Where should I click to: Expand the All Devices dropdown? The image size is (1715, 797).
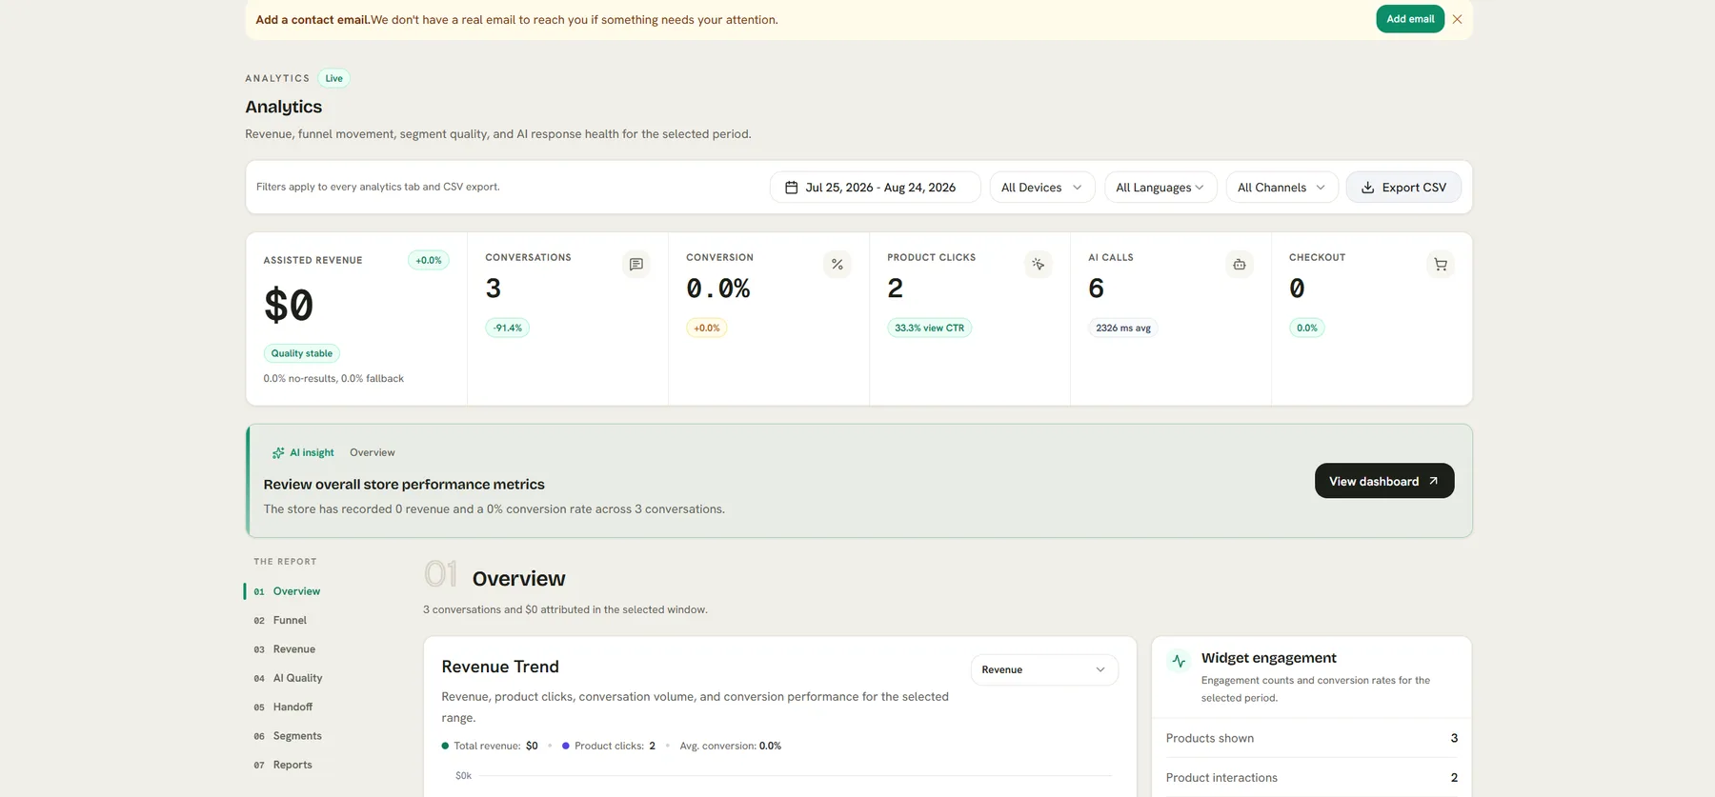pyautogui.click(x=1041, y=188)
